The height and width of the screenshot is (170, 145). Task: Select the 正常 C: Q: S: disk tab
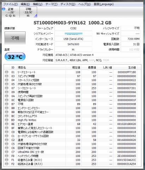point(11,12)
